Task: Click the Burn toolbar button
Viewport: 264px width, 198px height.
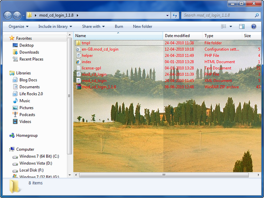Action: pyautogui.click(x=119, y=27)
